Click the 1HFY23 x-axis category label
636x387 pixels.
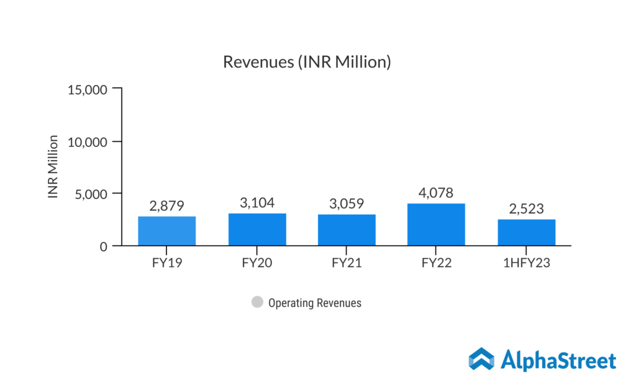526,262
